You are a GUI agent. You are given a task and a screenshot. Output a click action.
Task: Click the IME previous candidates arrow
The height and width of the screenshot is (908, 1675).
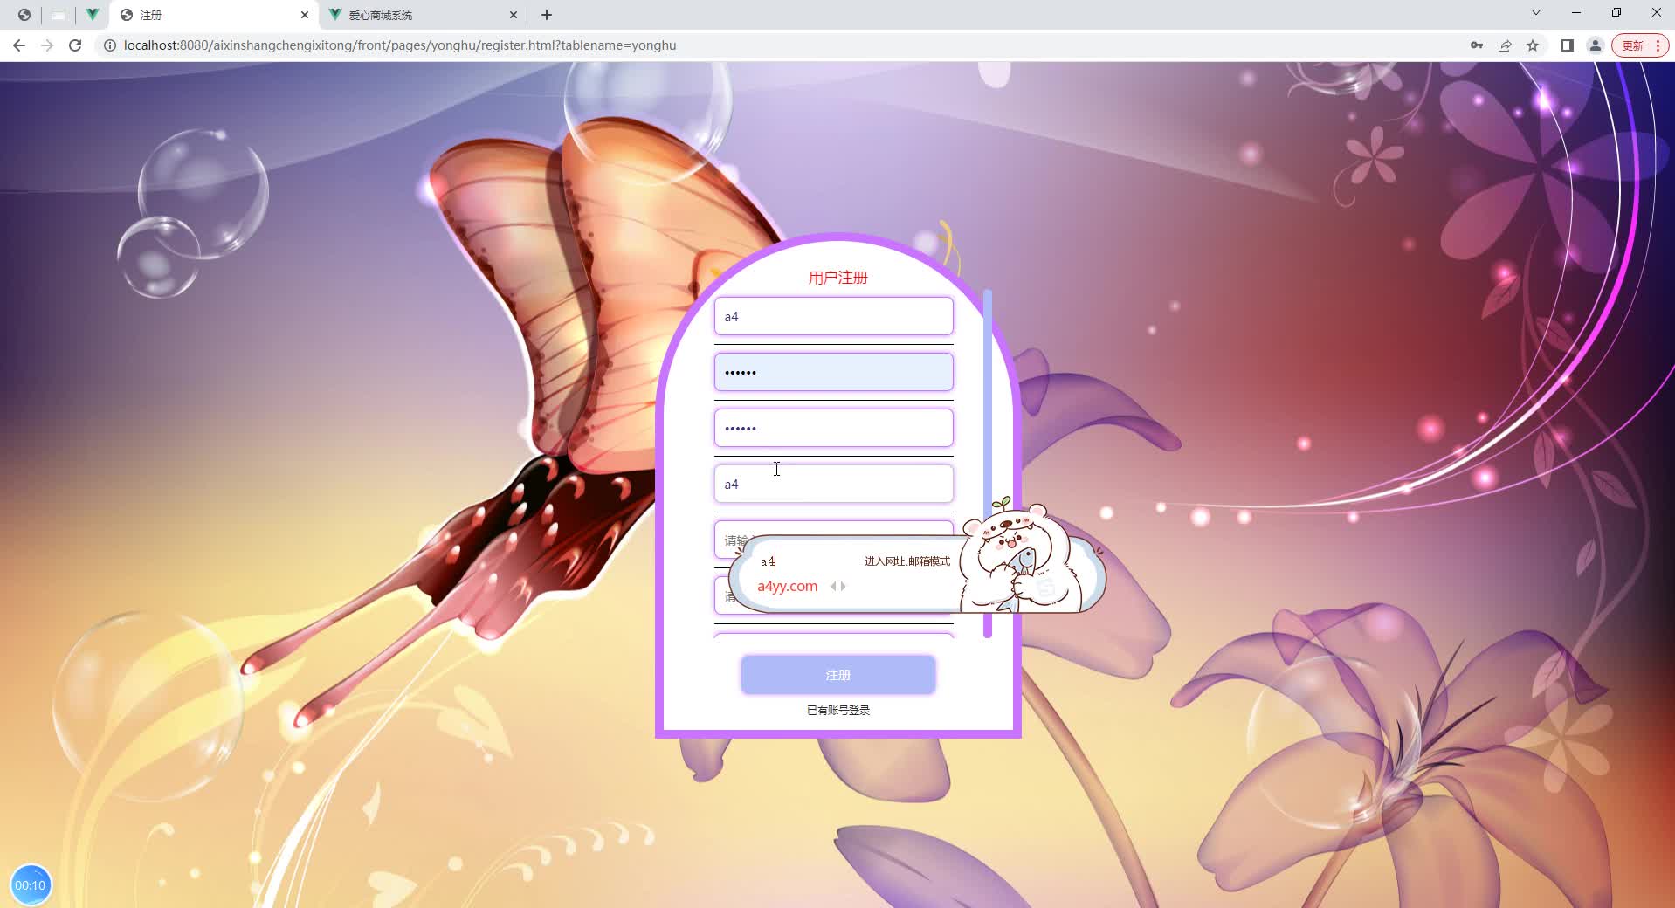pyautogui.click(x=833, y=586)
